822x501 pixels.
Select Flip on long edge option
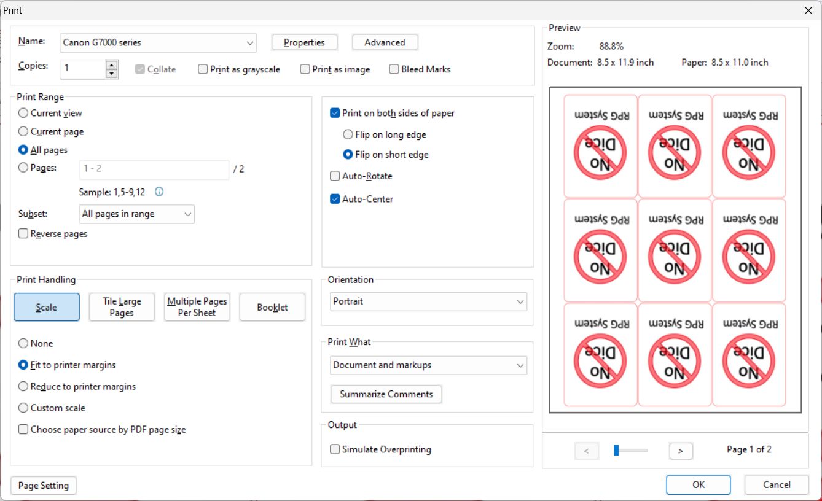pyautogui.click(x=348, y=134)
